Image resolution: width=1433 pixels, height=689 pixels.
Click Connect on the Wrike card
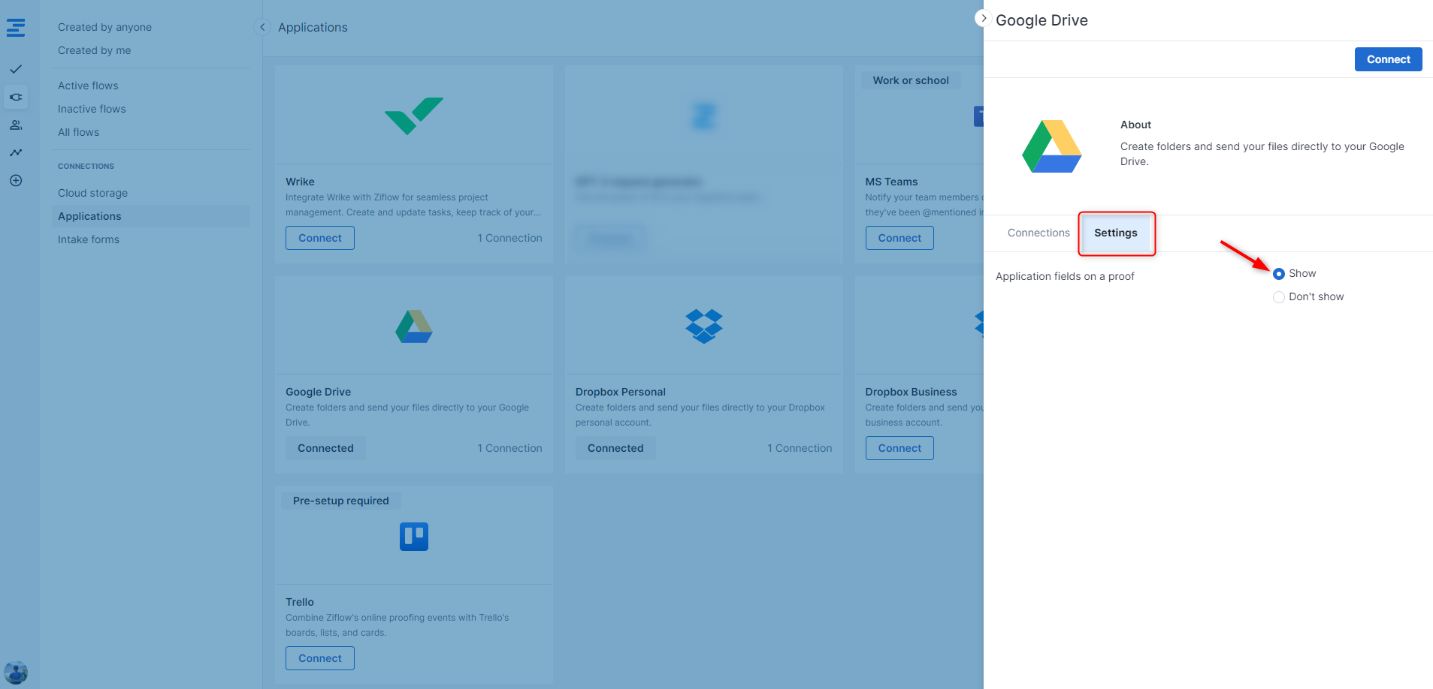(x=320, y=238)
